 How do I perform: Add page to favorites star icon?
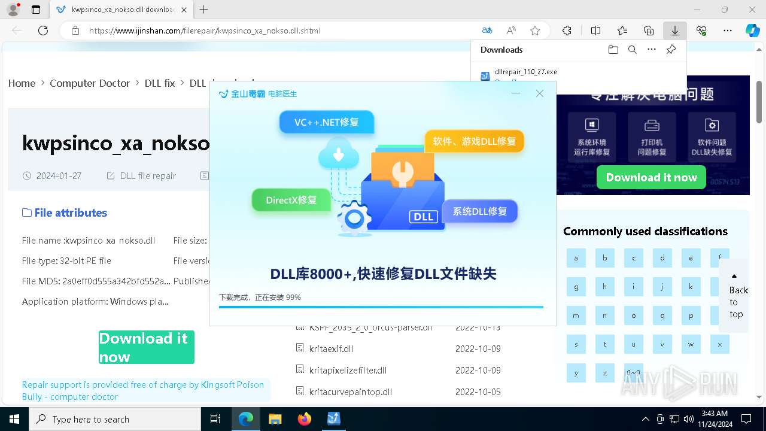535,31
